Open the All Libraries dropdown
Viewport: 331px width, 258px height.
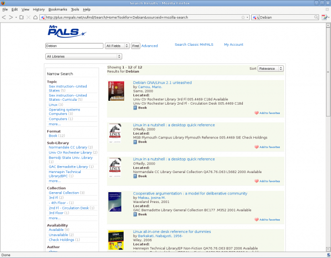pyautogui.click(x=84, y=57)
